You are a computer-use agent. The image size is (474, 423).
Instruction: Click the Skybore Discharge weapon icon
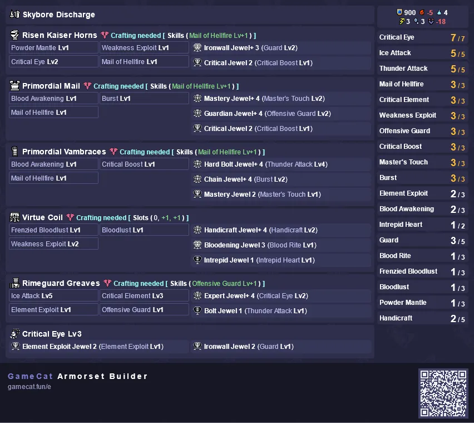[x=14, y=14]
